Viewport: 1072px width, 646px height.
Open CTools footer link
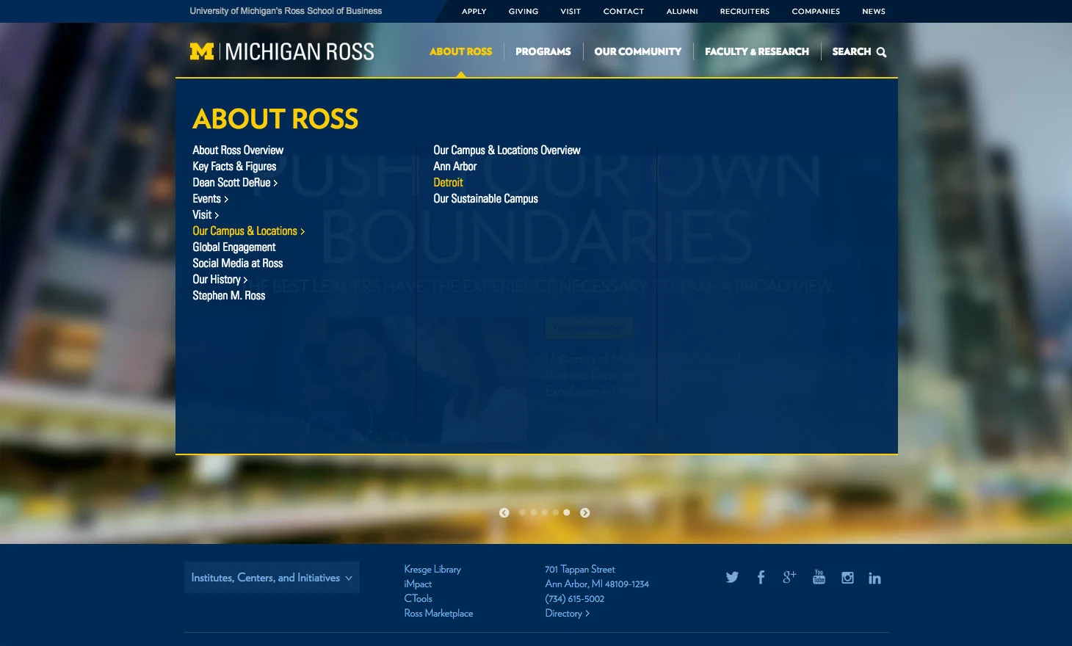point(418,599)
